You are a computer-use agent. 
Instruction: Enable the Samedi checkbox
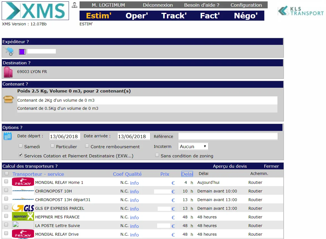[x=21, y=146]
